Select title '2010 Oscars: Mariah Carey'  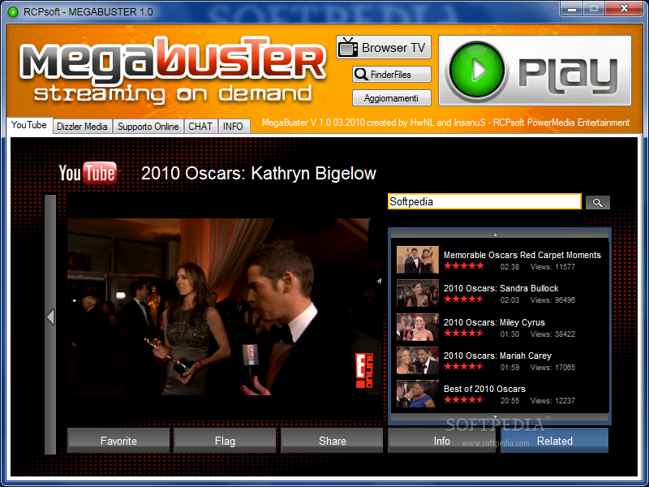497,356
